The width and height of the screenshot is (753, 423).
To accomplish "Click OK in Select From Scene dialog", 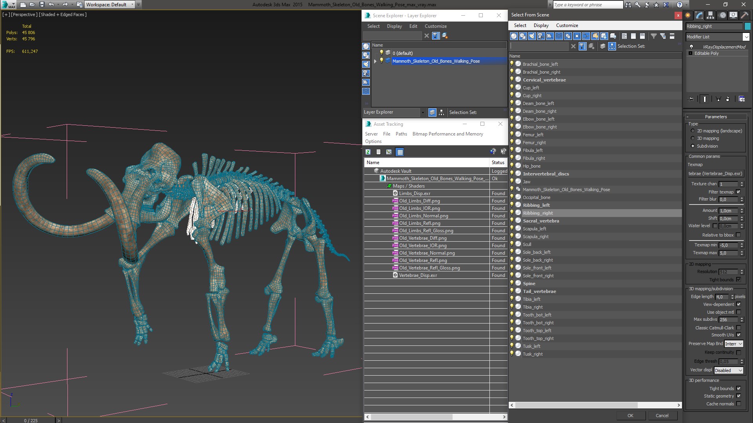I will tap(630, 416).
